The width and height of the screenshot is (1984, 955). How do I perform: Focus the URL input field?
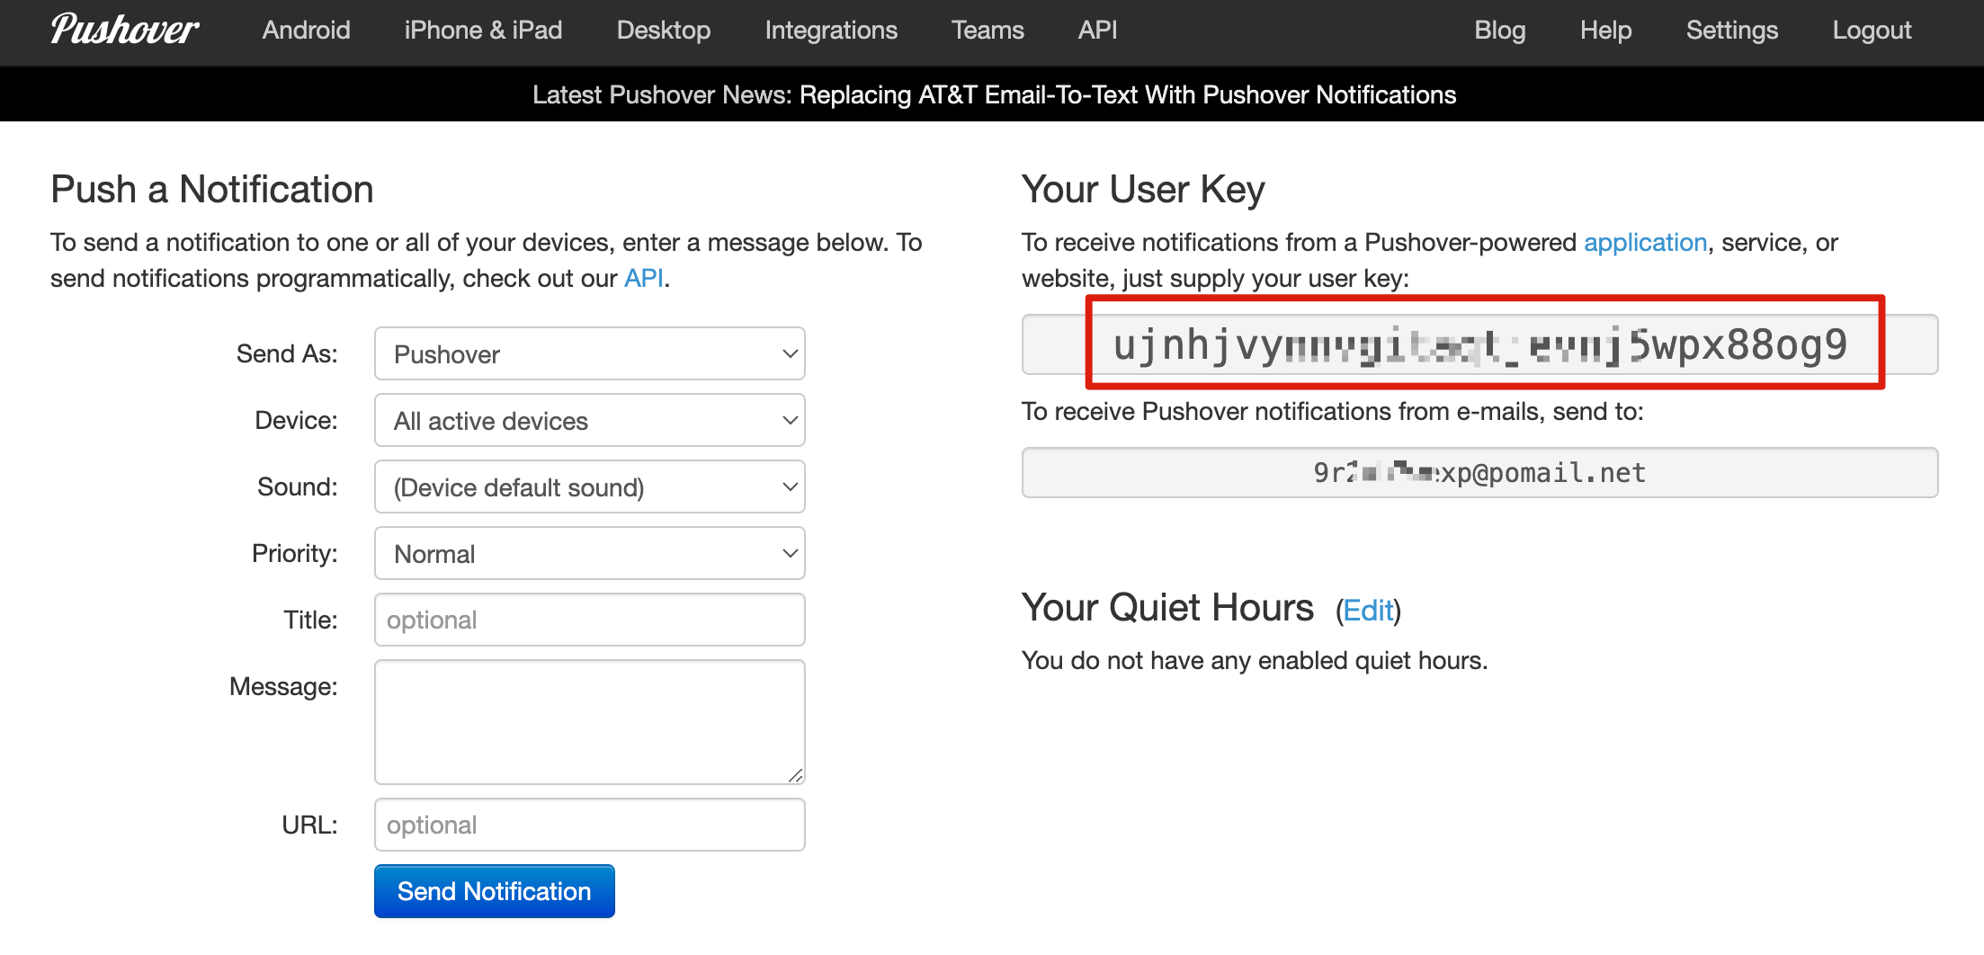tap(590, 826)
